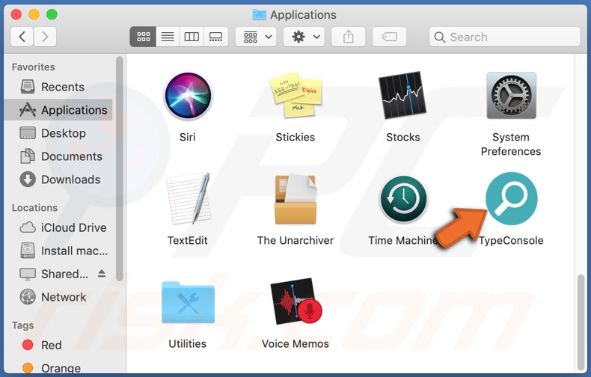591x377 pixels.
Task: Open the Stocks application
Action: tap(402, 96)
